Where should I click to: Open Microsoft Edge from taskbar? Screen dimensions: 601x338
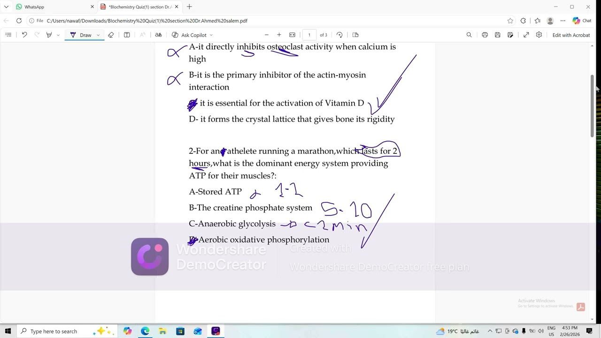pos(145,331)
